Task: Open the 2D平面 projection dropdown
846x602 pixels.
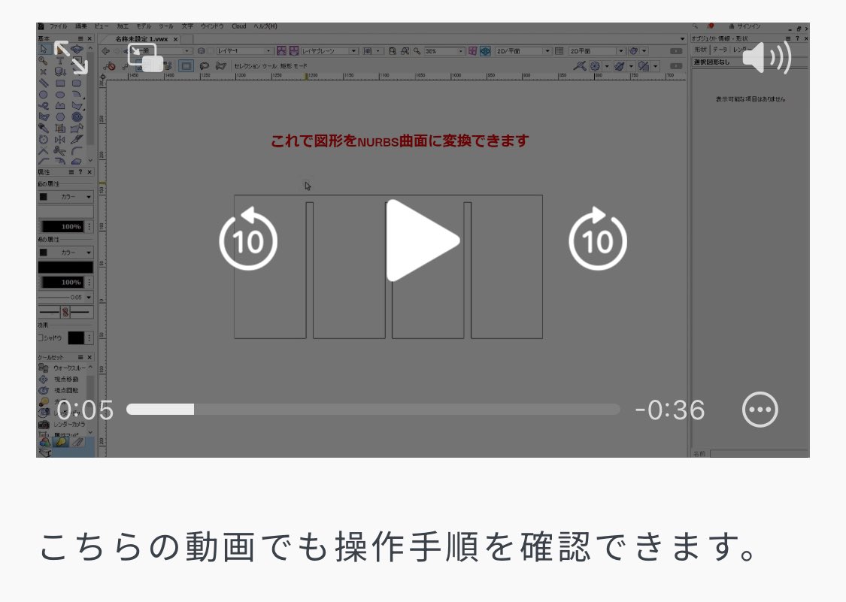Action: 597,50
